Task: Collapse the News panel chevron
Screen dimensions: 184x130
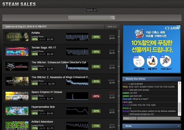Action: [x=178, y=126]
